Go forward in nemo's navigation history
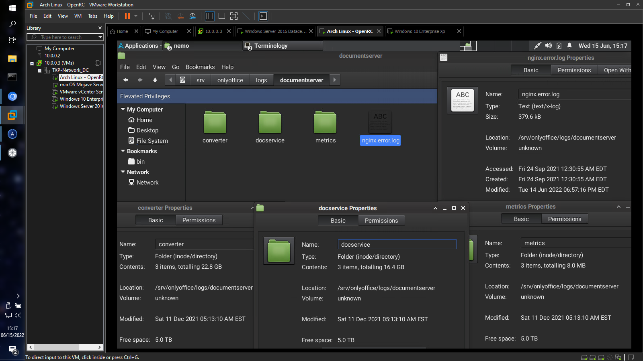The width and height of the screenshot is (643, 361). (x=140, y=80)
